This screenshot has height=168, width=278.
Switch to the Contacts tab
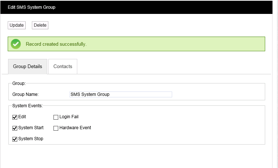click(63, 67)
